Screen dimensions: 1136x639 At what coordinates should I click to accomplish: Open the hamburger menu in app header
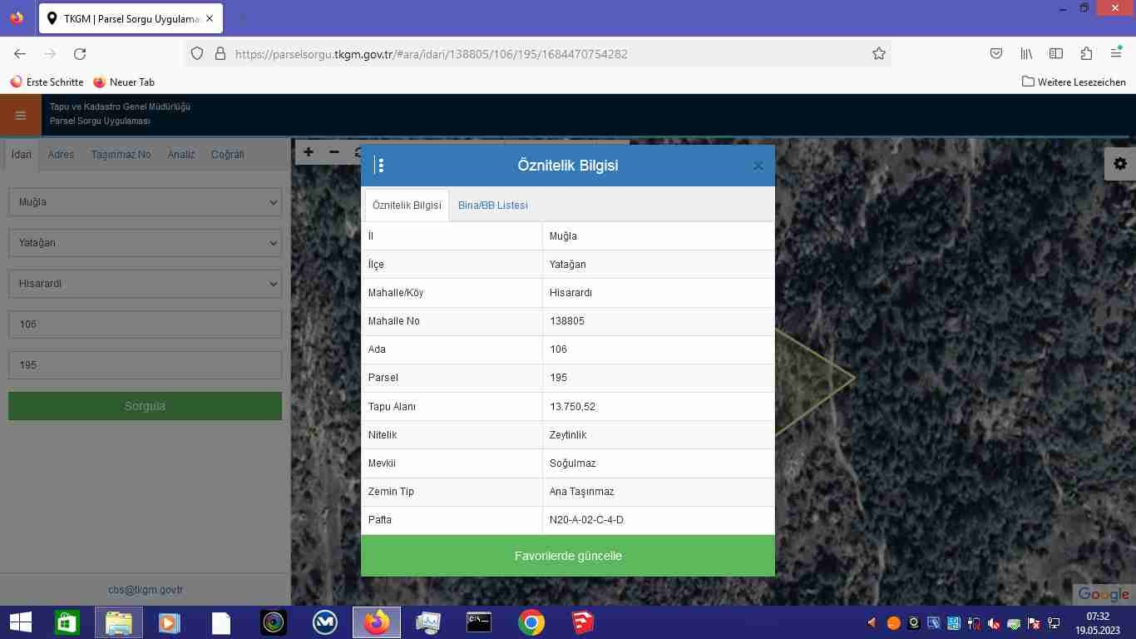click(21, 116)
